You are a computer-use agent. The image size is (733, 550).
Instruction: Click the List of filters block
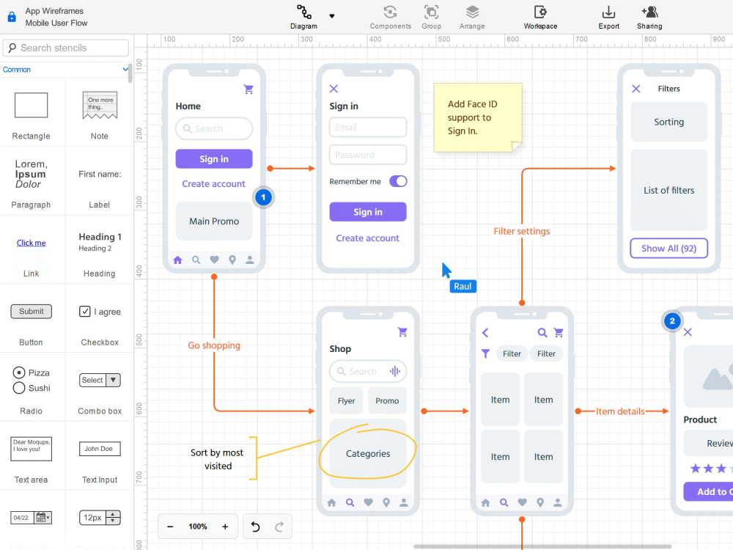pyautogui.click(x=669, y=191)
